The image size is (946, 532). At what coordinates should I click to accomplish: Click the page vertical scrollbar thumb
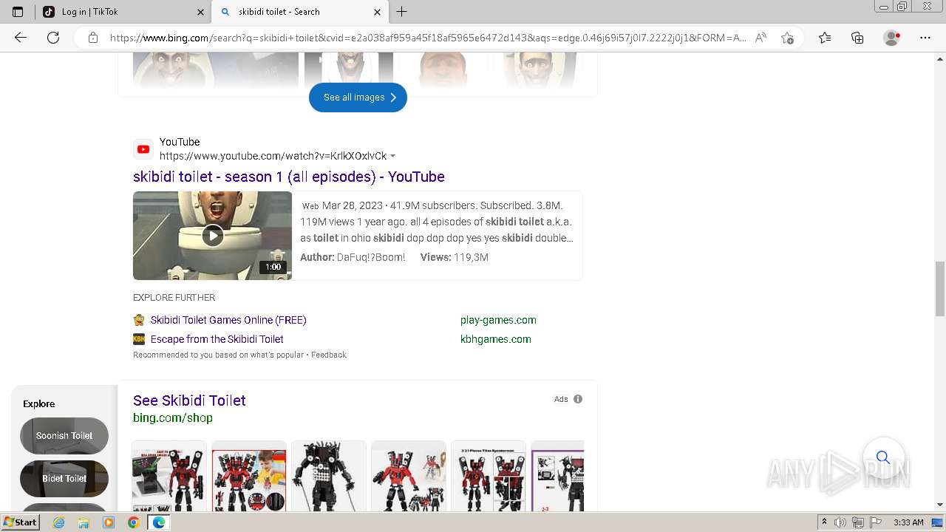940,288
